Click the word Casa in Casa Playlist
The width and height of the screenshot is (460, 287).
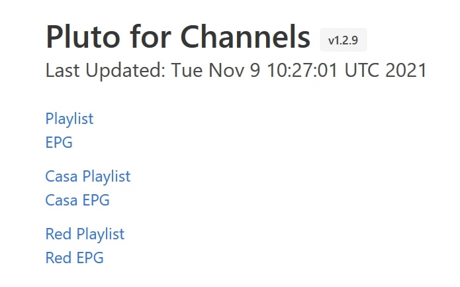(62, 176)
